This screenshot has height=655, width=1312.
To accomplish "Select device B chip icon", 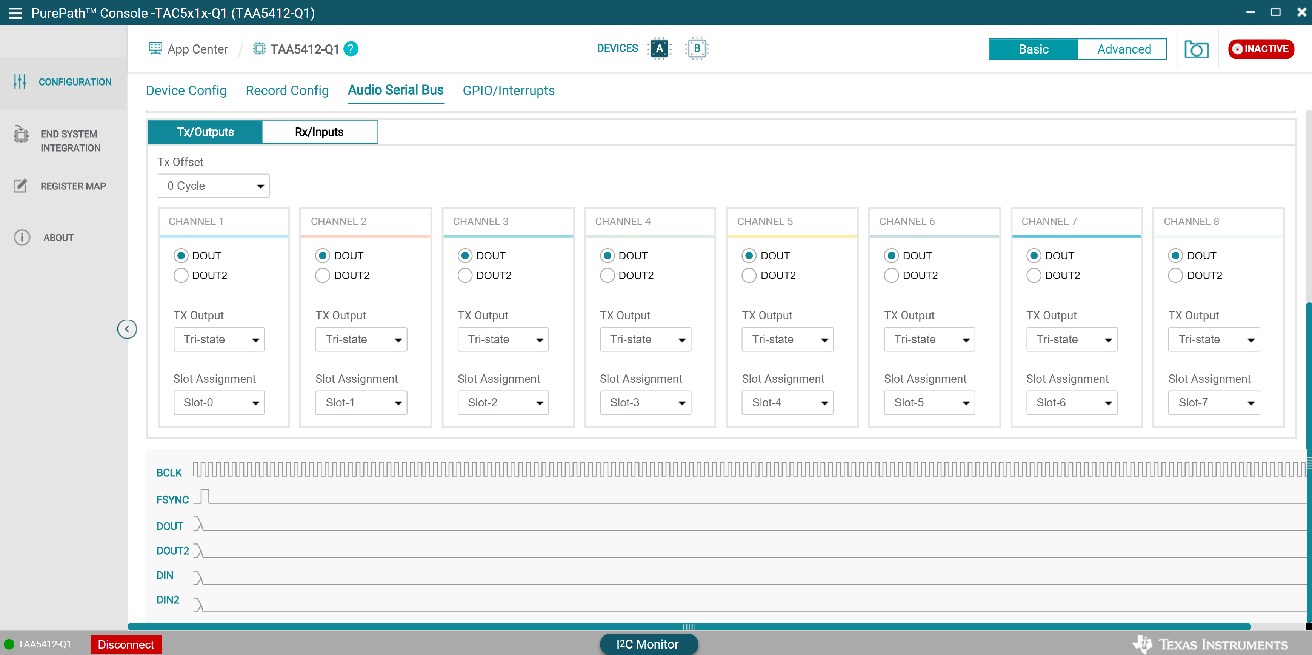I will tap(697, 49).
